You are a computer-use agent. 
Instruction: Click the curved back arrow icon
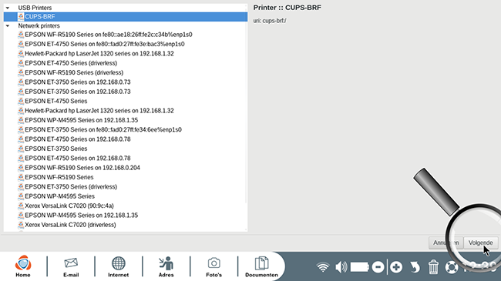pyautogui.click(x=415, y=267)
